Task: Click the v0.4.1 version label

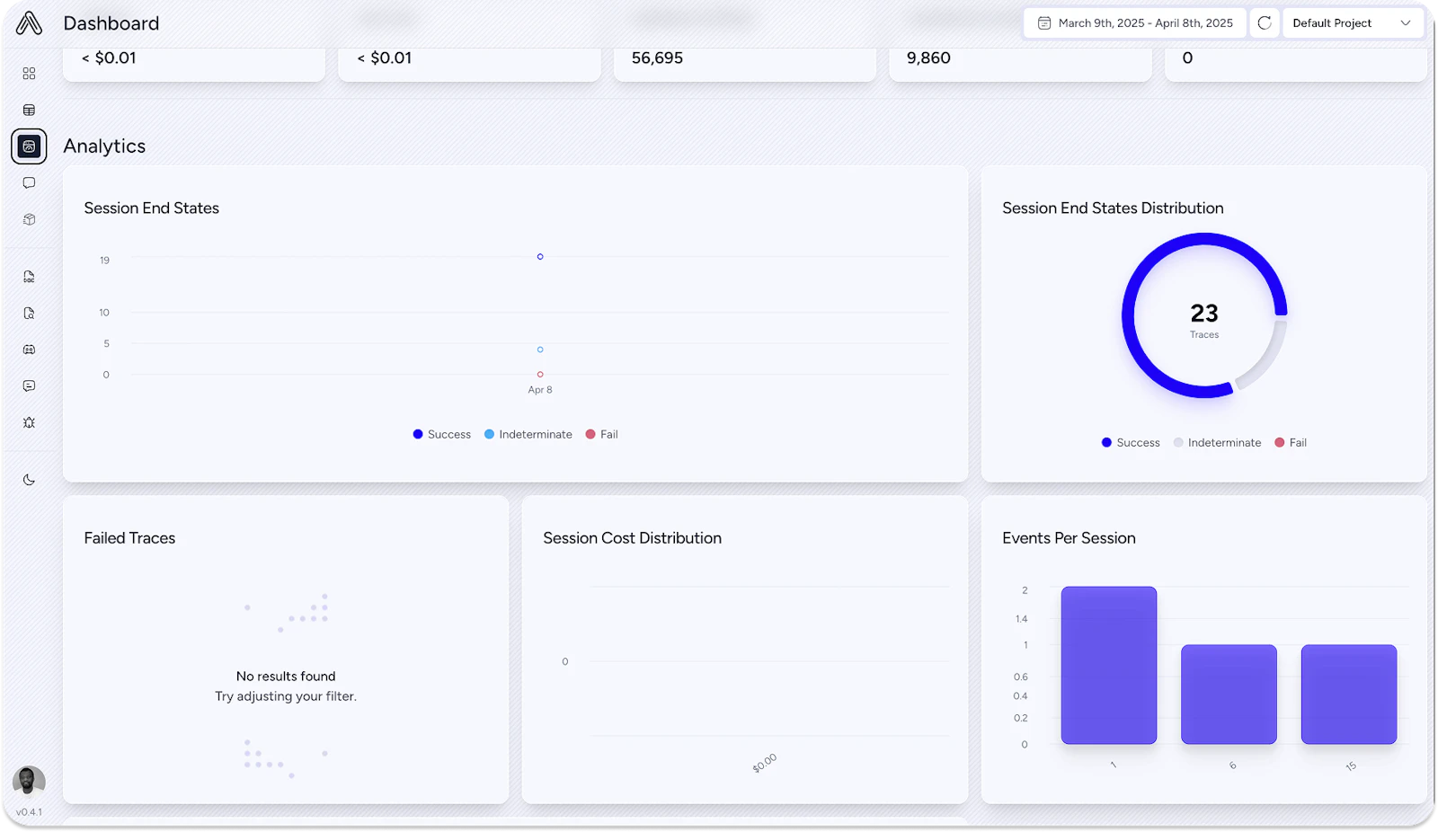Action: coord(29,812)
